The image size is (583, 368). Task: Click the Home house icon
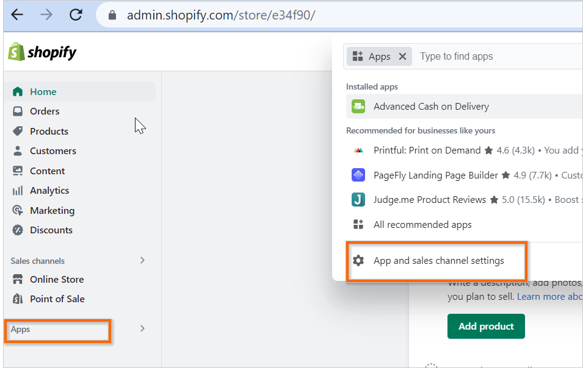pos(18,91)
